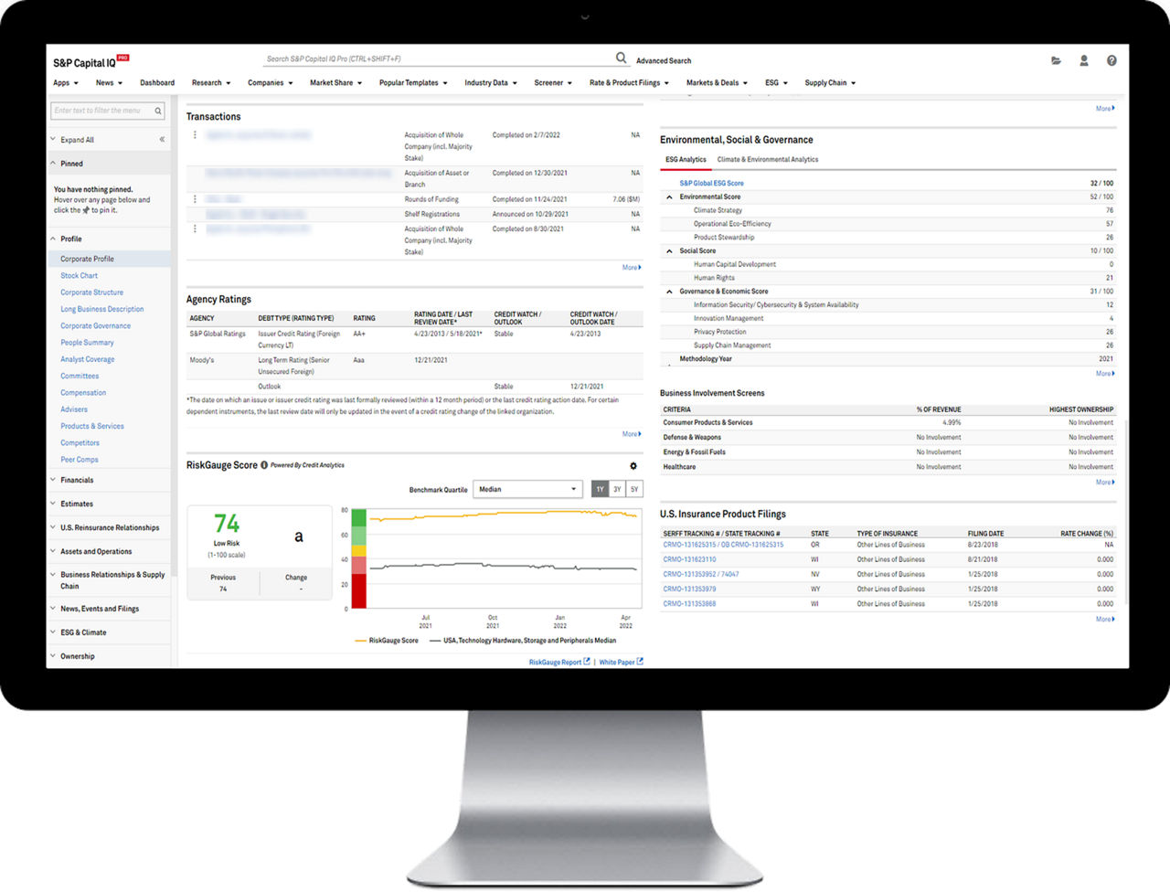Click the magnifier inside the menu filter box
This screenshot has width=1170, height=892.
pos(158,111)
